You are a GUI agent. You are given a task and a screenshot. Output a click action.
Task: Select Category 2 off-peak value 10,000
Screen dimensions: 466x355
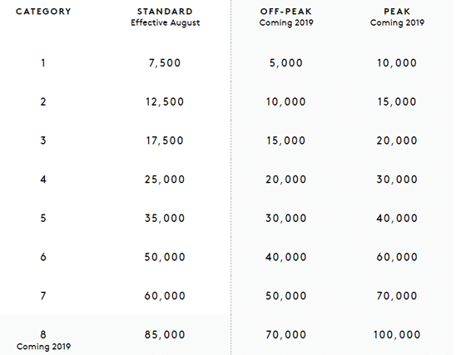click(285, 101)
